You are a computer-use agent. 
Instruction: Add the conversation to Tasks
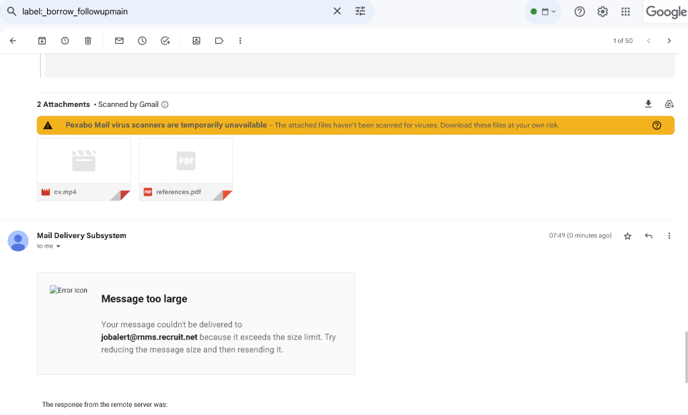165,41
